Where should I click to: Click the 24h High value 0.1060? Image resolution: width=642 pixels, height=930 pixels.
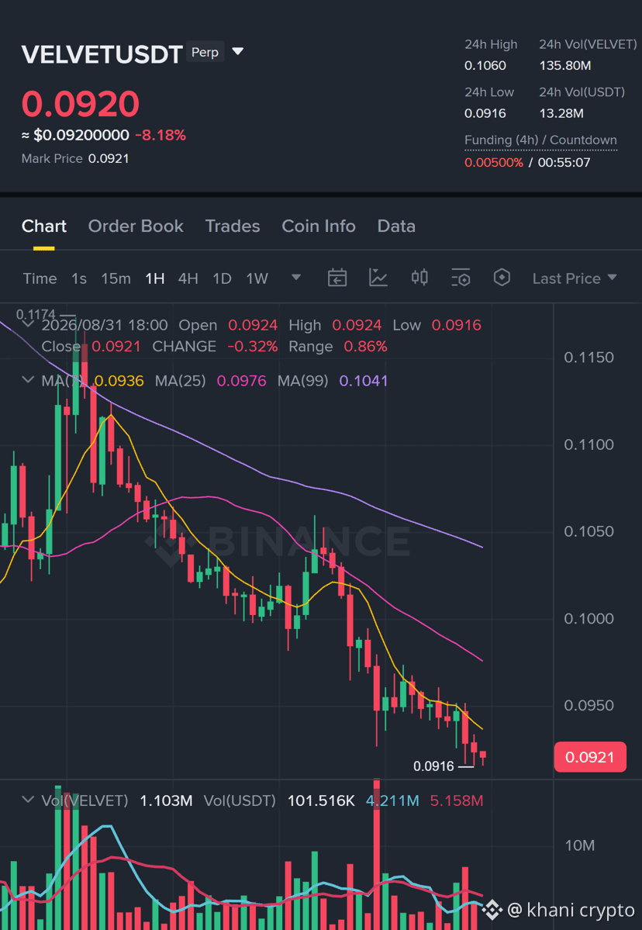485,65
